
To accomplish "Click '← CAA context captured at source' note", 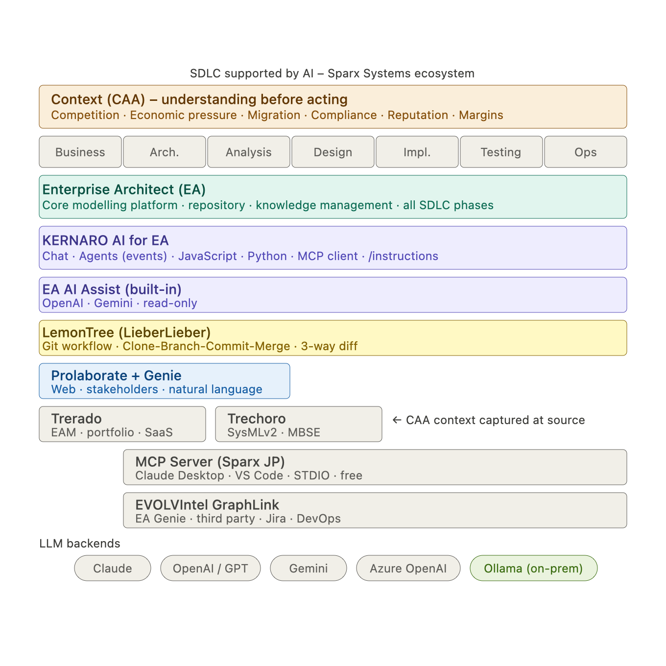I will pos(489,420).
